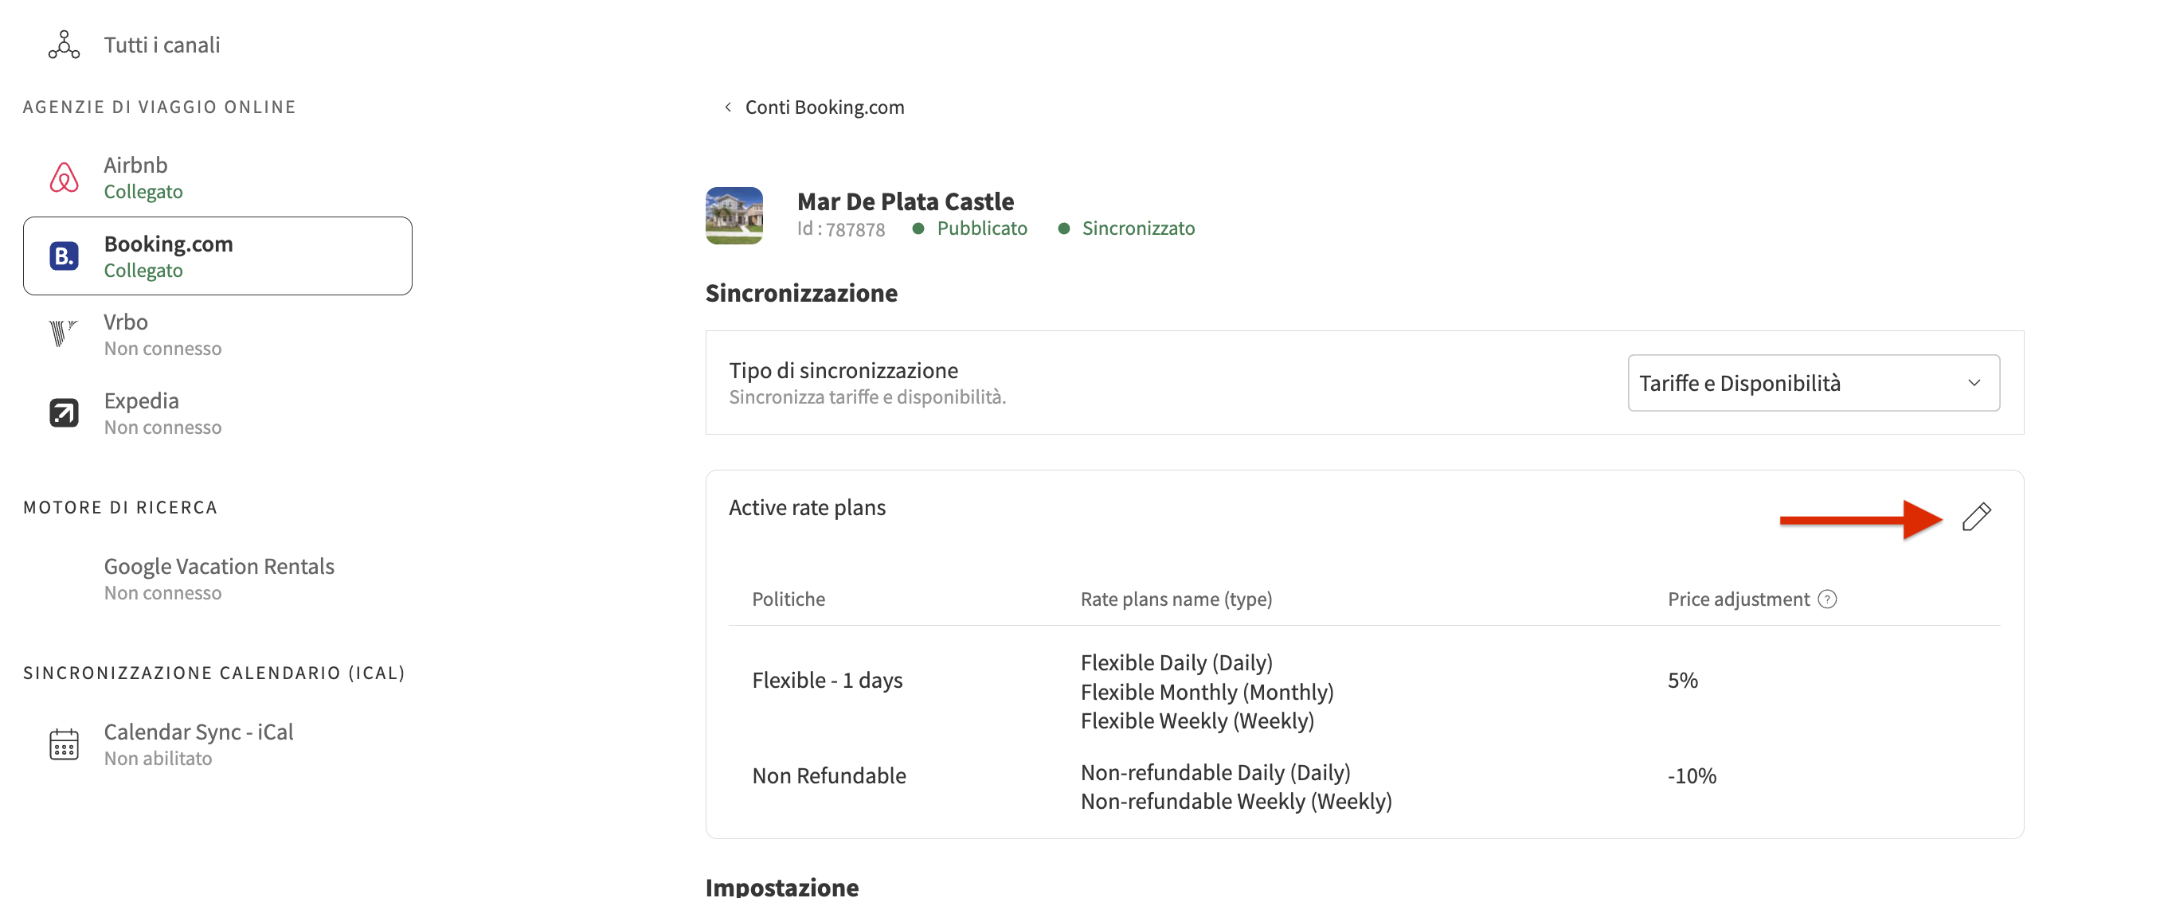2160x898 pixels.
Task: Click the Expedia arrow logo icon
Action: pyautogui.click(x=64, y=412)
